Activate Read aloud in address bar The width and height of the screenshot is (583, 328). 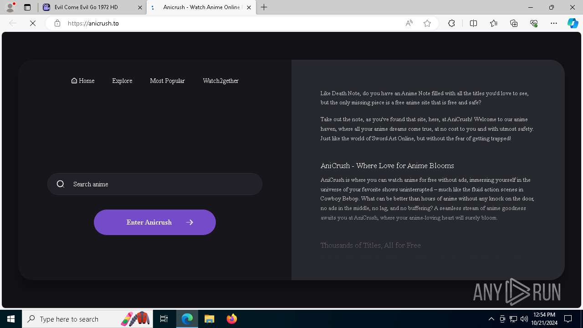409,23
